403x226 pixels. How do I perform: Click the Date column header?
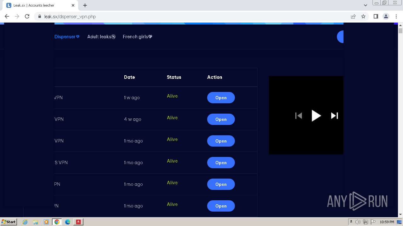coord(129,77)
